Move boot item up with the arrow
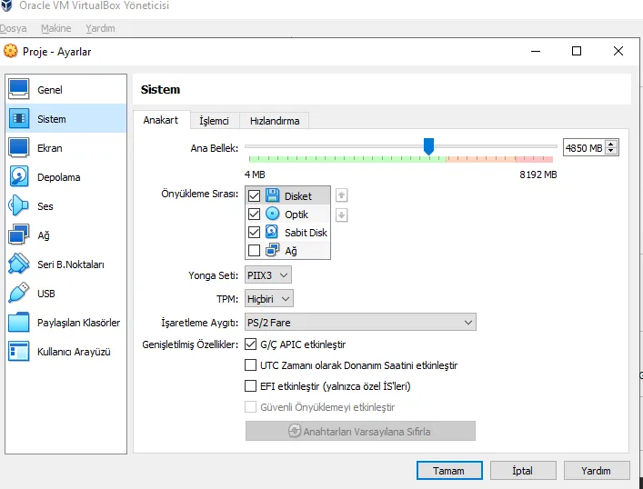Screen dimensions: 643x489 pos(341,195)
